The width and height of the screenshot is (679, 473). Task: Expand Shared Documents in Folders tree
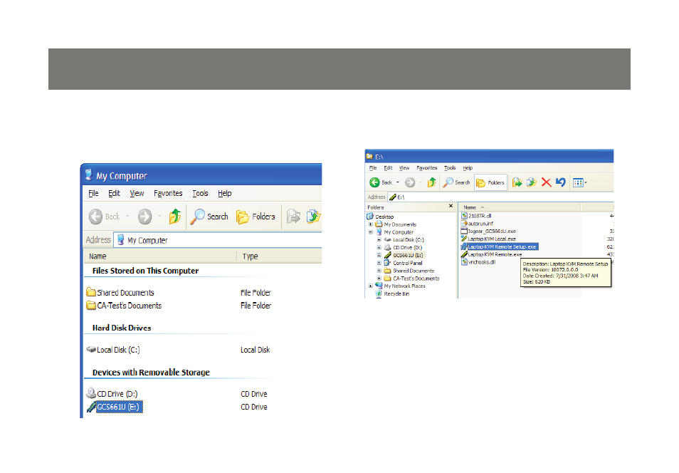click(379, 271)
